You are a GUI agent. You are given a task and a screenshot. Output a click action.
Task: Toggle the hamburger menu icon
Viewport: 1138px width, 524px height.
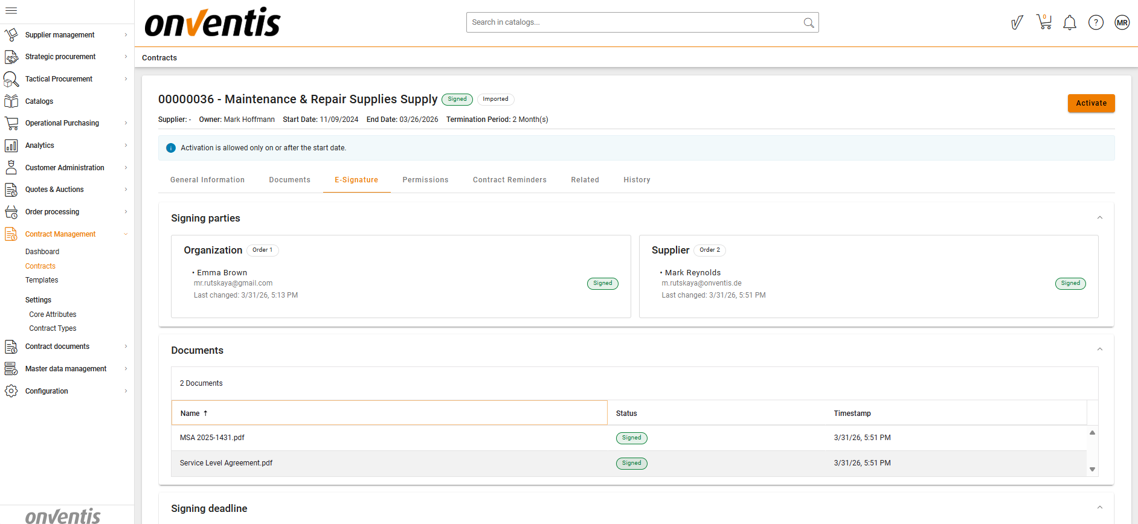coord(11,10)
